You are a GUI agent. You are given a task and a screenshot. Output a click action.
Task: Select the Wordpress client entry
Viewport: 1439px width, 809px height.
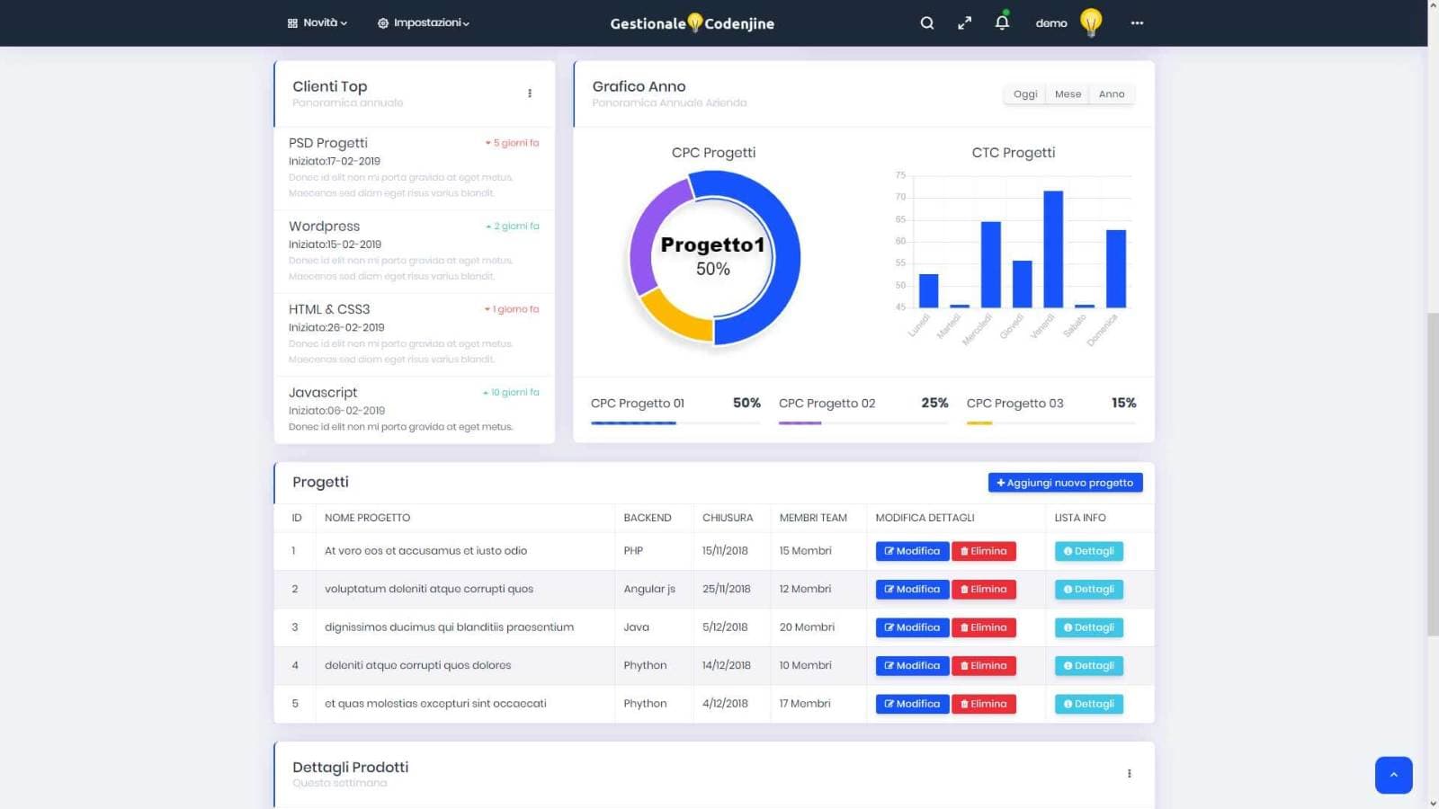coord(414,251)
